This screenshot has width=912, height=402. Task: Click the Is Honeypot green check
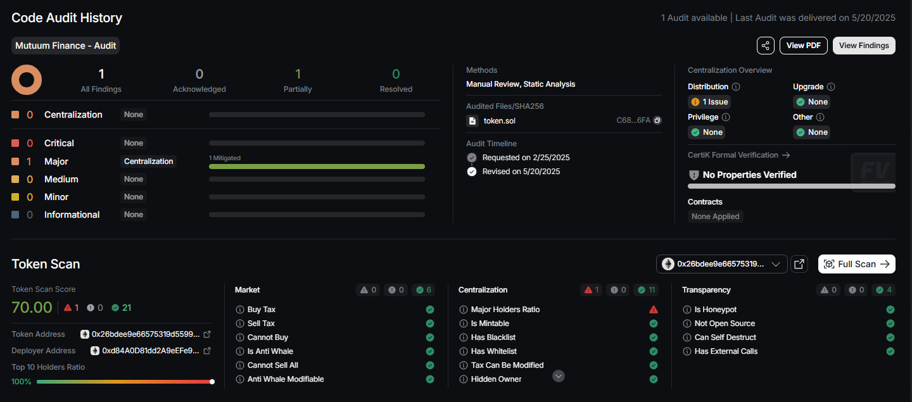[890, 310]
